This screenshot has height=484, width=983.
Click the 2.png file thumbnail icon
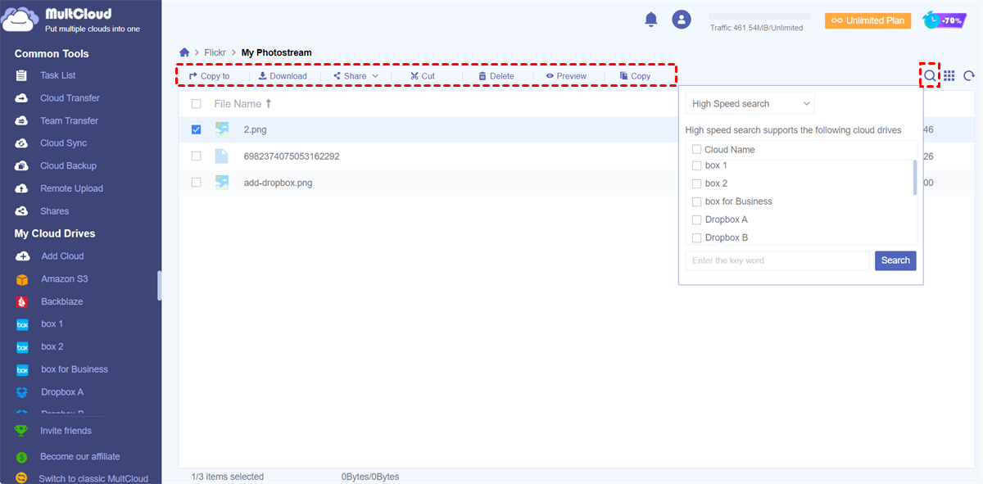point(222,129)
